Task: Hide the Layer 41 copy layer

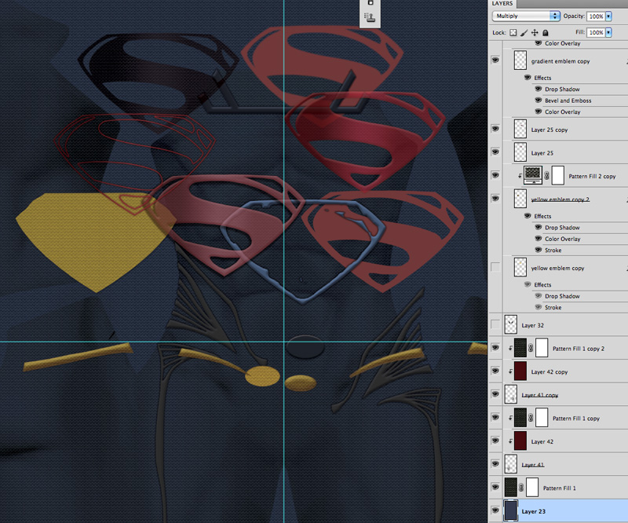Action: tap(495, 394)
